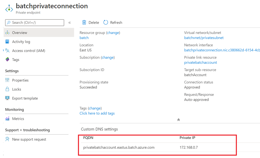The image size is (260, 158).
Task: Open the Overview menu item
Action: pyautogui.click(x=20, y=33)
